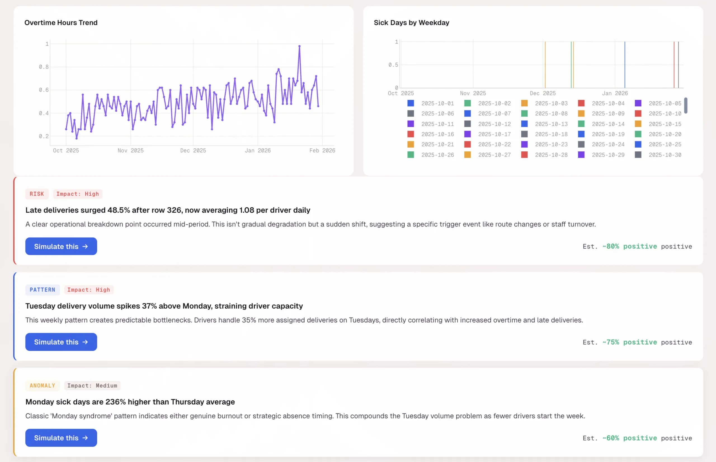Click the PATTERN badge on the second card
Image resolution: width=716 pixels, height=462 pixels.
coord(42,290)
